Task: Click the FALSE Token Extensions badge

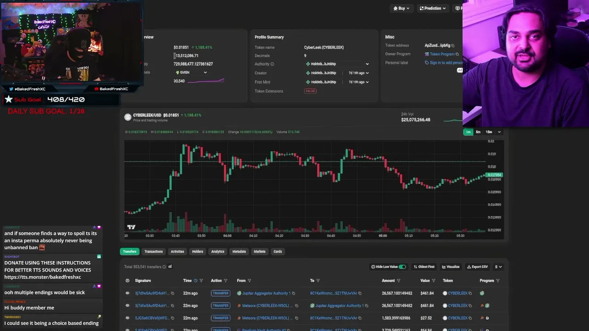Action: tap(311, 91)
